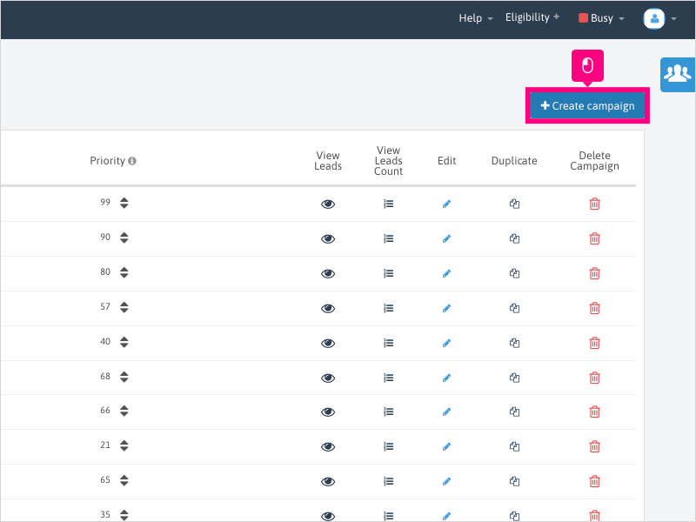
Task: Click the Priority column header
Action: [107, 161]
